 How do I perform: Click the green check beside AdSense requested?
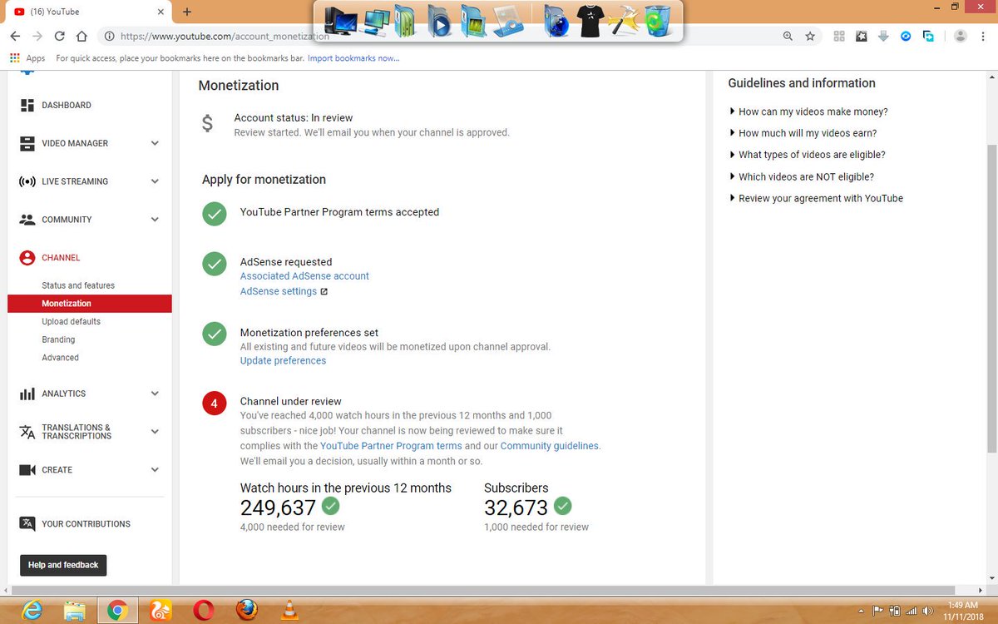click(x=215, y=265)
